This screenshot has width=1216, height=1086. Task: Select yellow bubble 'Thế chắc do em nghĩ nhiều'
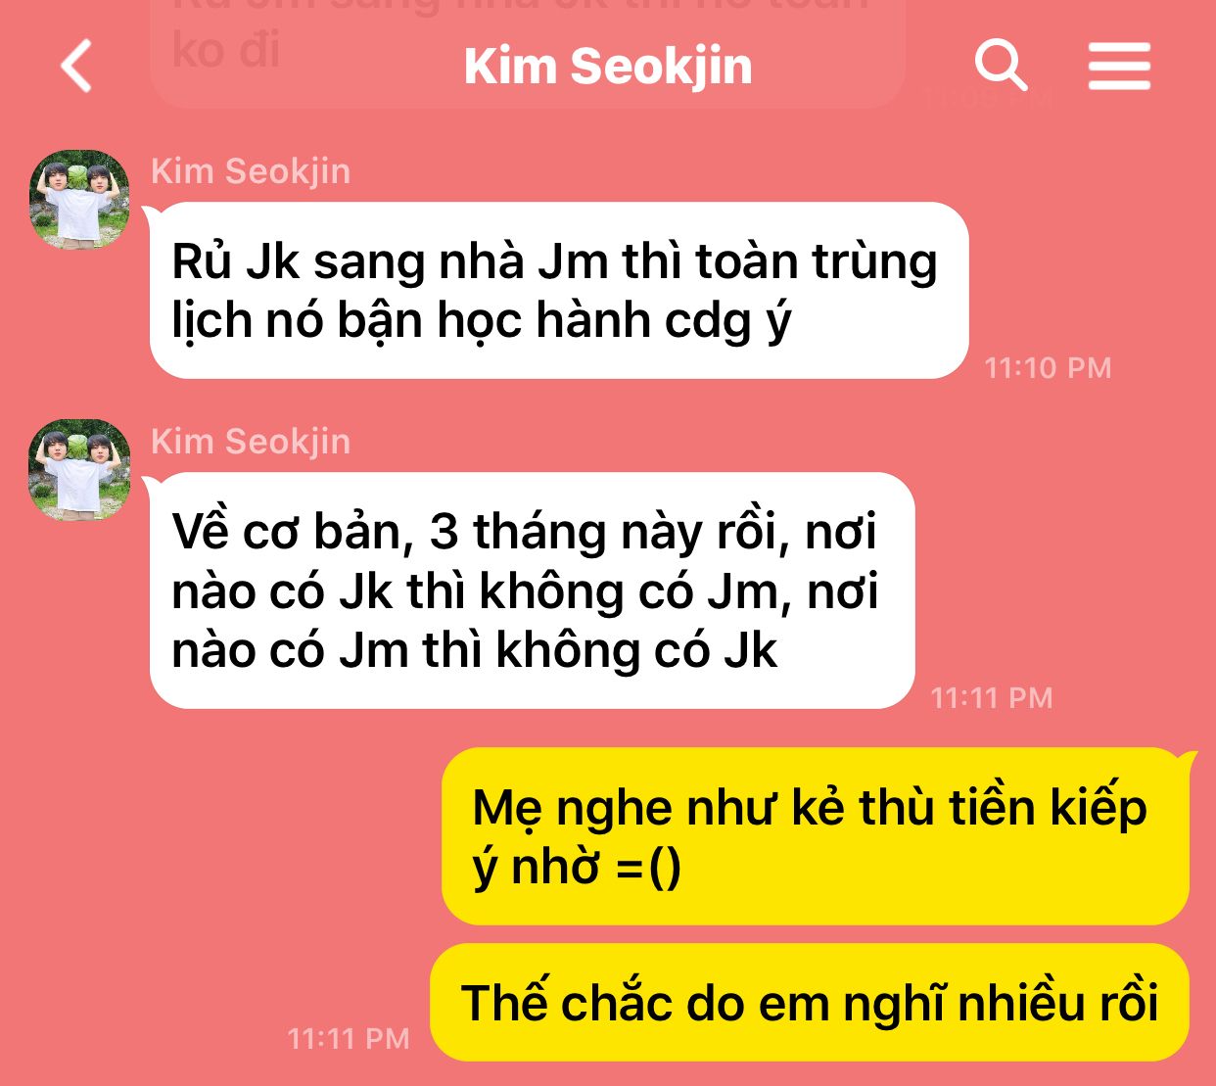(810, 1003)
